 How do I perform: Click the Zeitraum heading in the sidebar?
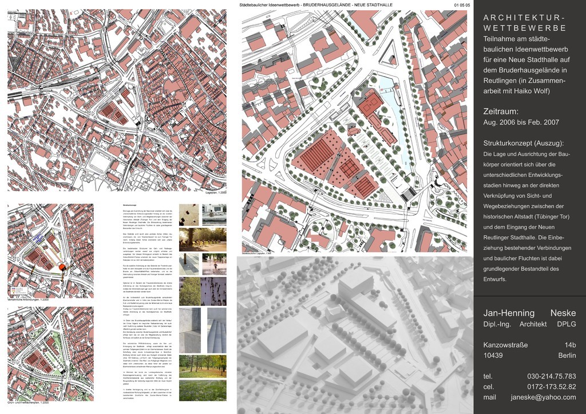click(x=501, y=112)
